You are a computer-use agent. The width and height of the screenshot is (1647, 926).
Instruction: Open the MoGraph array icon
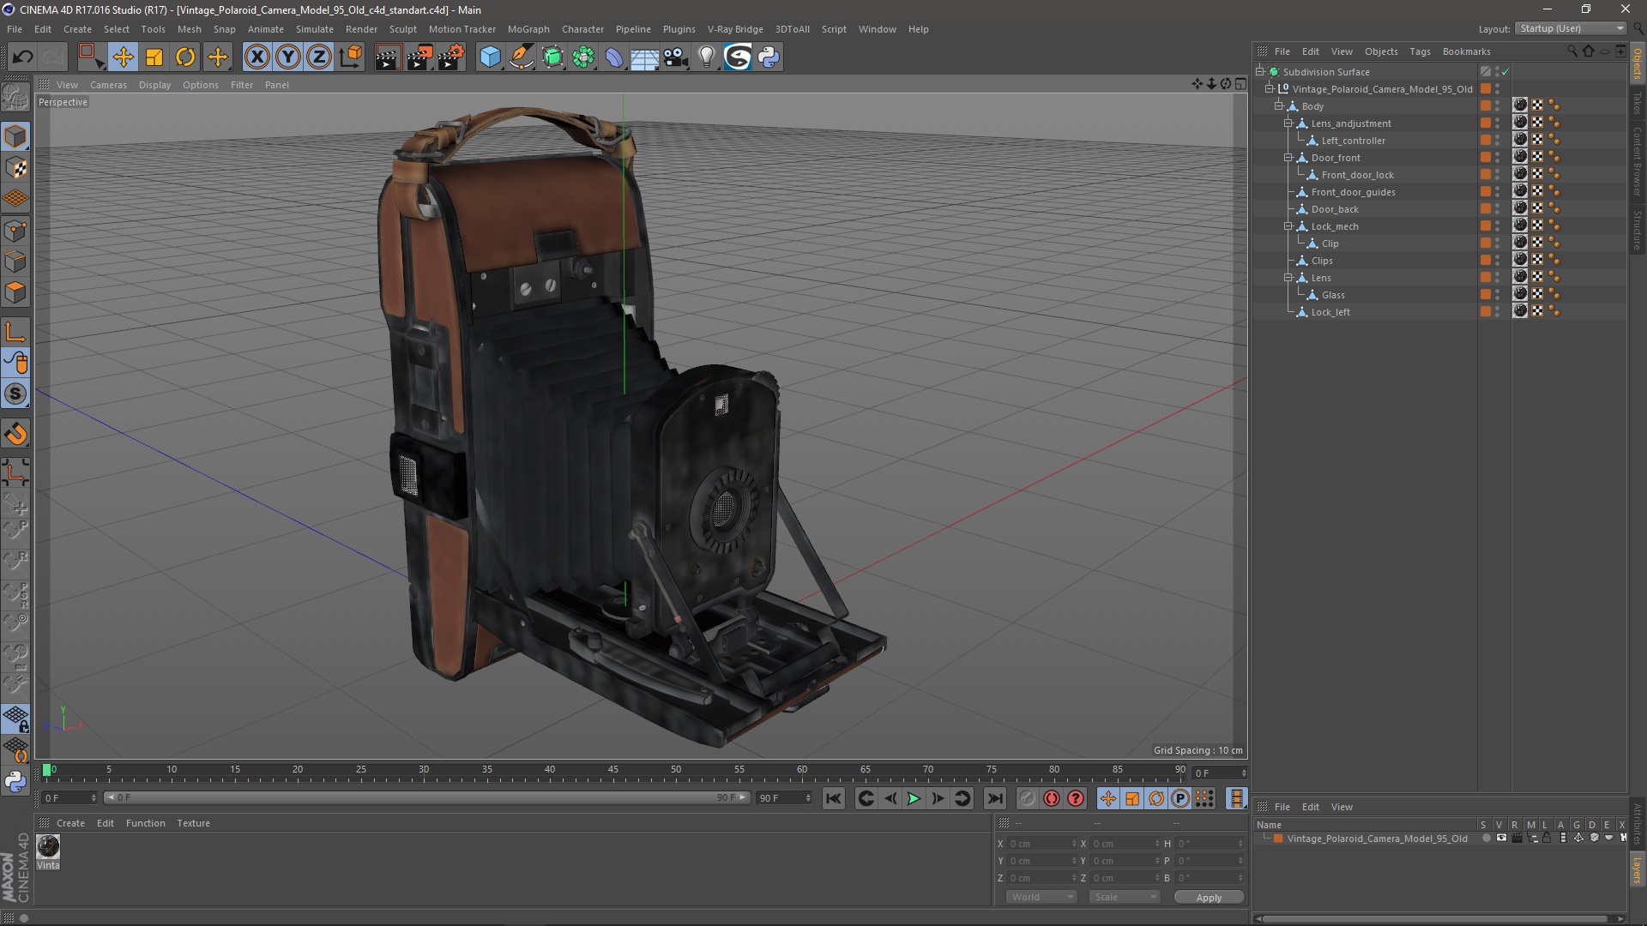pyautogui.click(x=583, y=57)
